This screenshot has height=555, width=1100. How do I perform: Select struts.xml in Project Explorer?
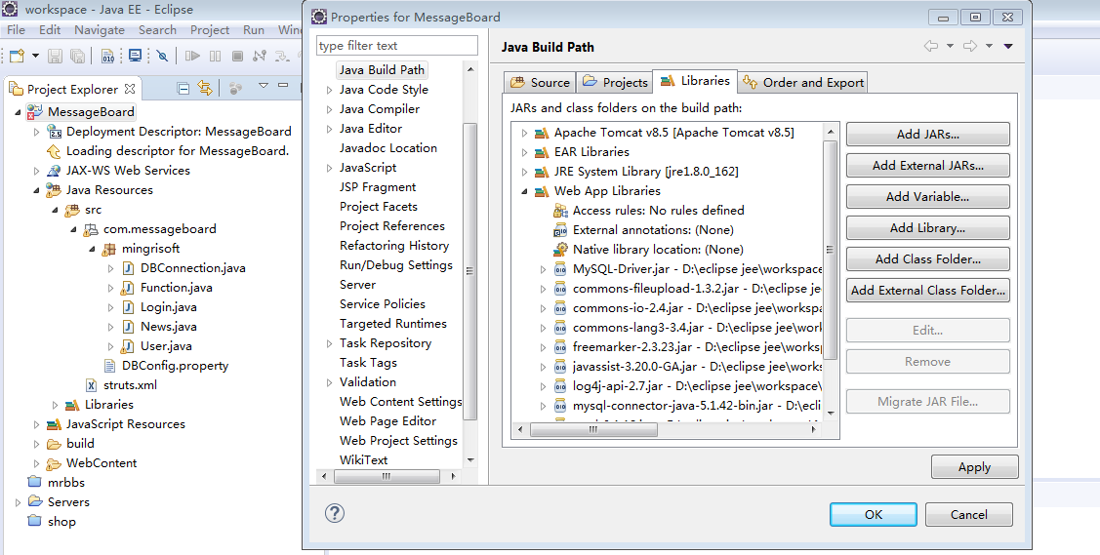(130, 384)
